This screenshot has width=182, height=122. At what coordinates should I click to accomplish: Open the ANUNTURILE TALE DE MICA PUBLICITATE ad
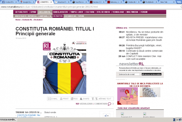click(140, 85)
